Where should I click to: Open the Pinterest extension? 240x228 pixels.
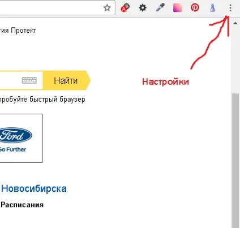coord(195,8)
